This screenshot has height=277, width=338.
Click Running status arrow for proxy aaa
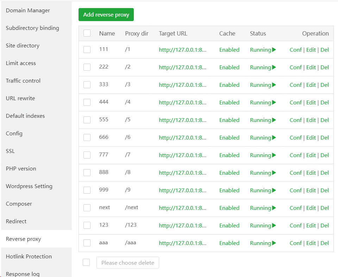[x=274, y=243]
